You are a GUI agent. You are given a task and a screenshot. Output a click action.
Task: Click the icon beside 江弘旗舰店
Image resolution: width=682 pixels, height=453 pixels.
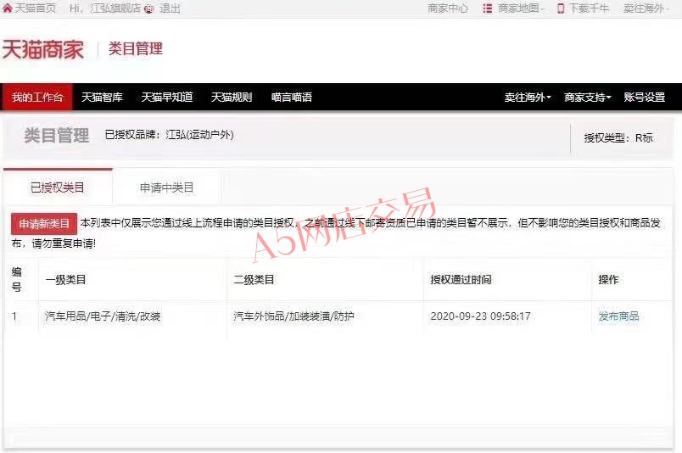148,8
